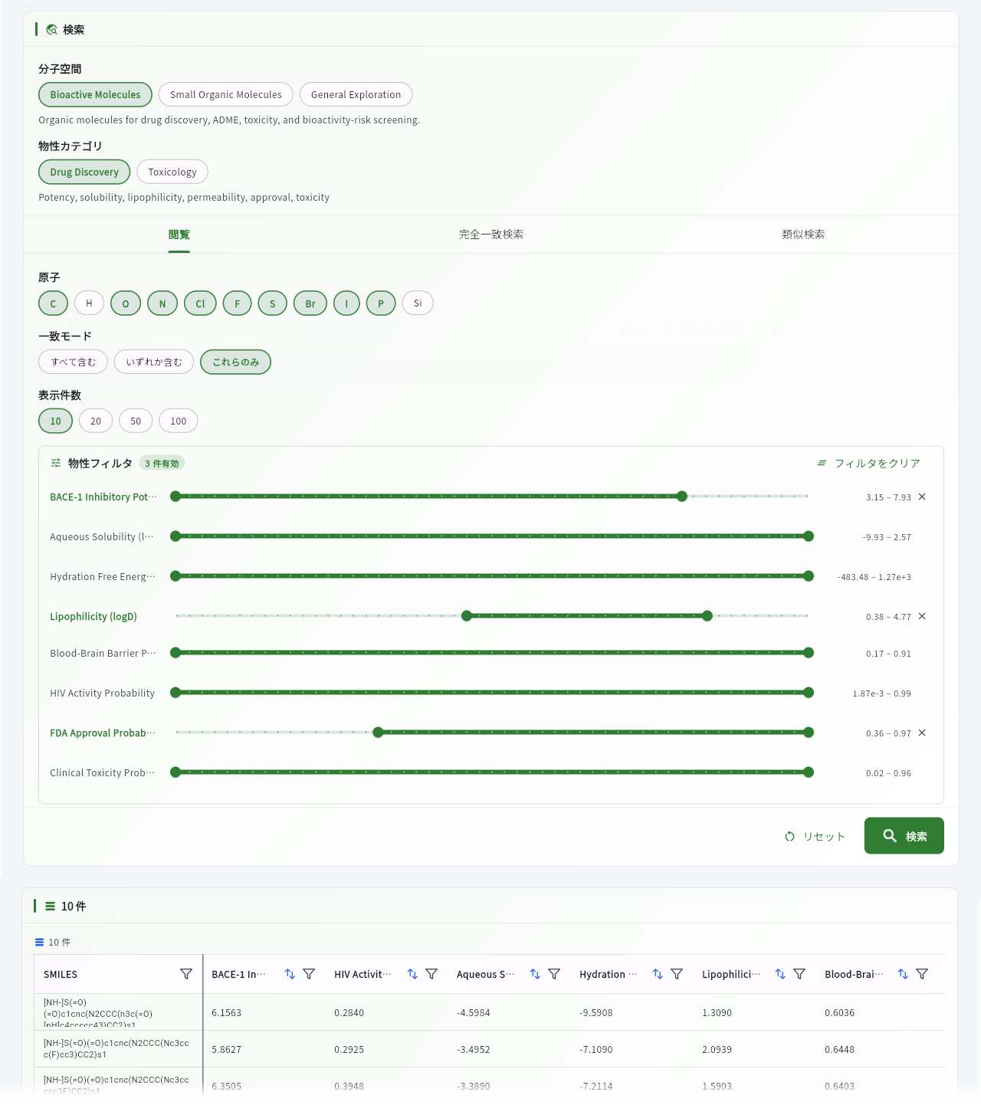The width and height of the screenshot is (981, 1105).
Task: Clear the BACE-1 Inhibitory Potency filter
Action: [922, 497]
